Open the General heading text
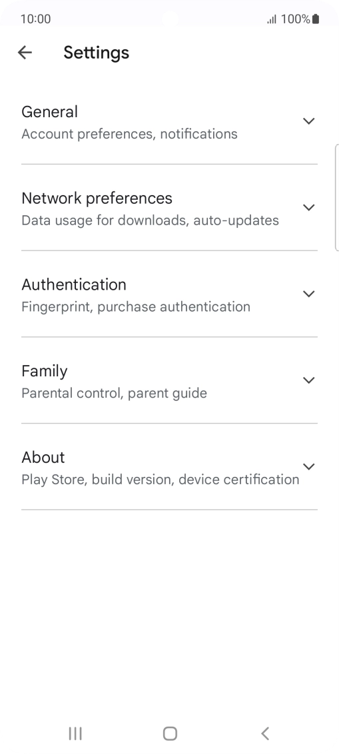339x754 pixels. 49,111
